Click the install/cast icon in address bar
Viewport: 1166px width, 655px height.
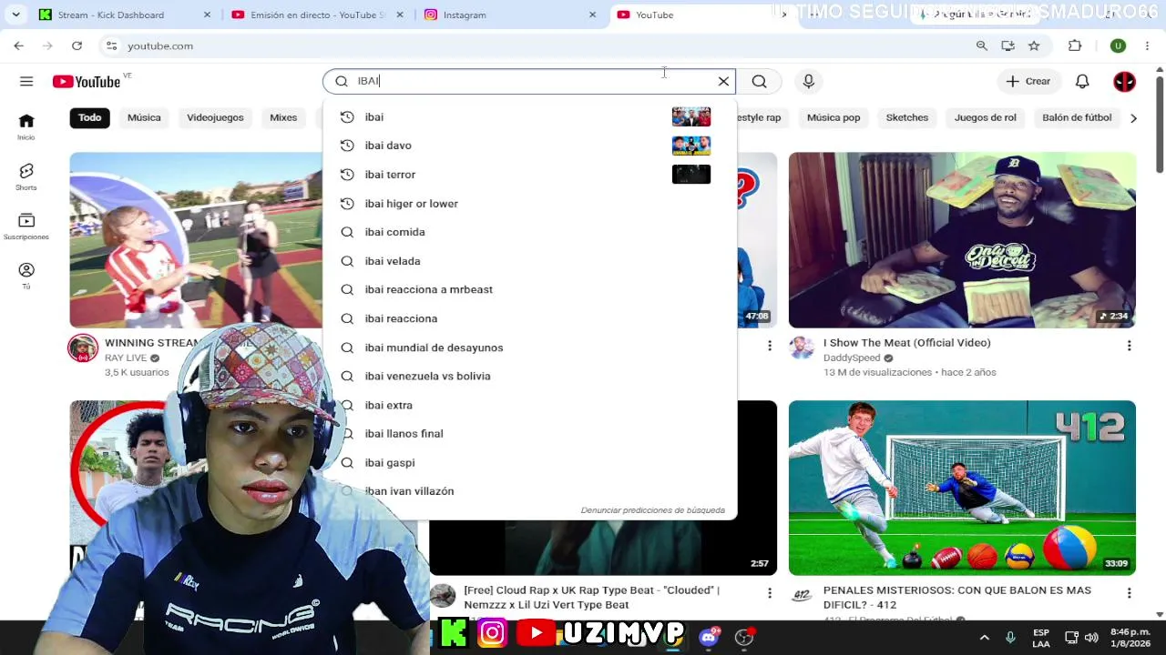(x=1007, y=45)
